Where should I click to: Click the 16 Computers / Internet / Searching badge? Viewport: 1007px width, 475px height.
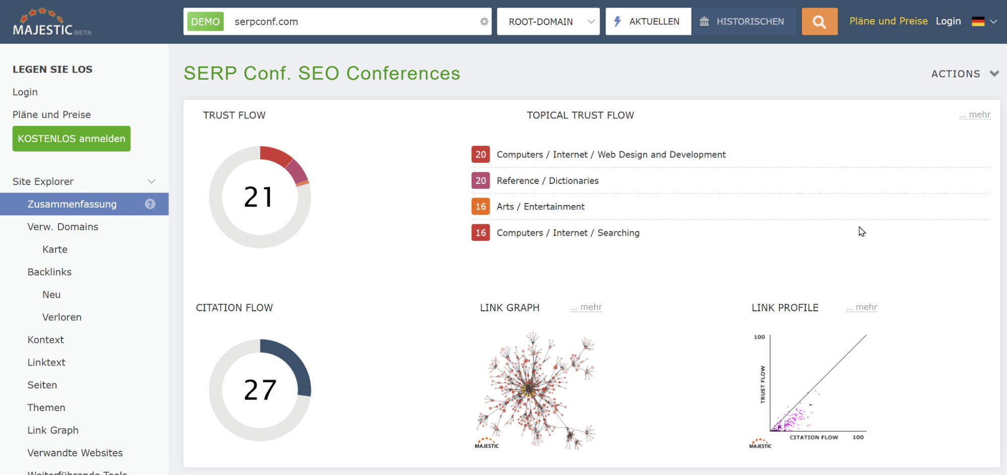click(x=481, y=233)
